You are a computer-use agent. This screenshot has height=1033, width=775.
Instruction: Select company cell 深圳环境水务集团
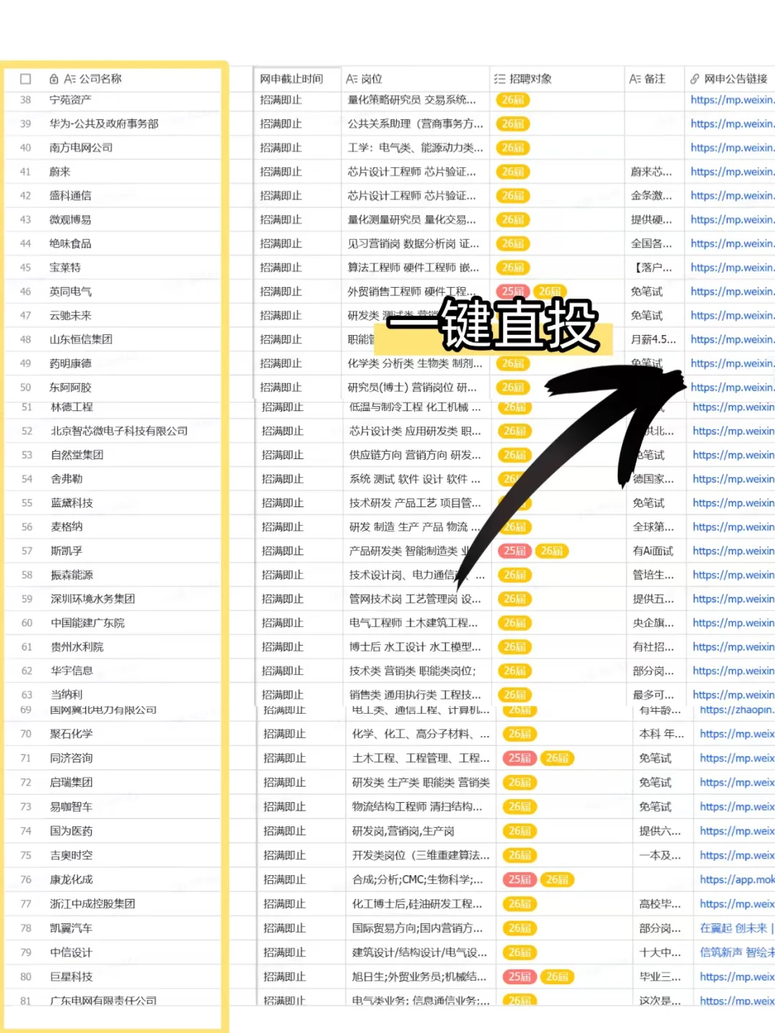point(93,598)
